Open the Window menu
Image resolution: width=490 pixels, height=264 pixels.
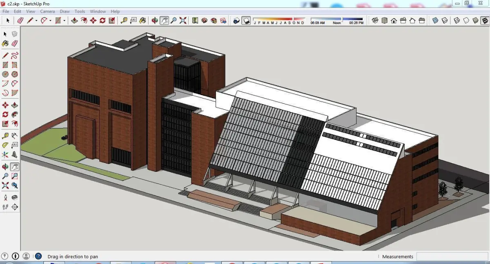(98, 11)
